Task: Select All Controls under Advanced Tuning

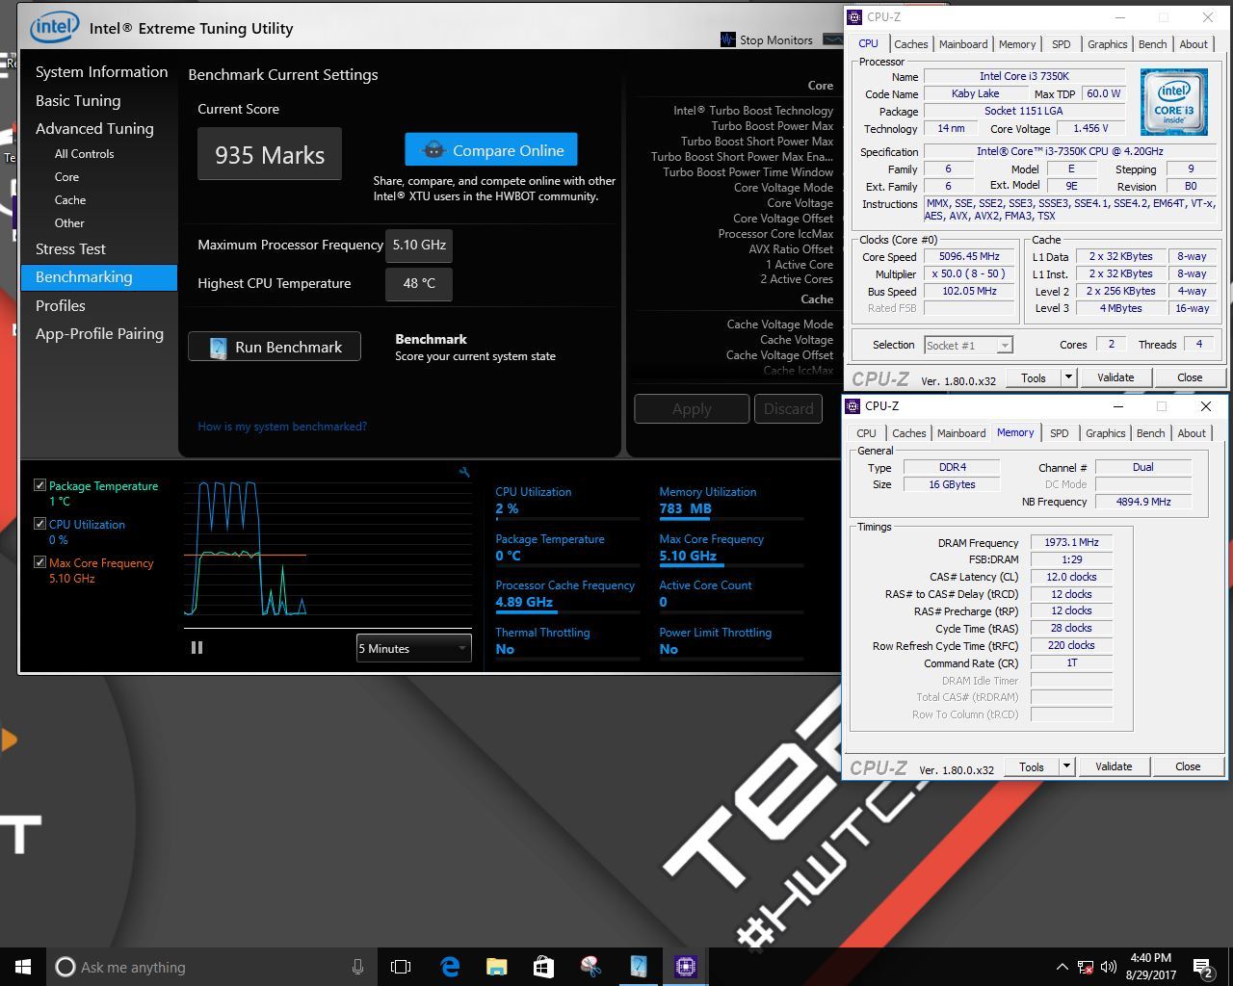Action: (85, 154)
